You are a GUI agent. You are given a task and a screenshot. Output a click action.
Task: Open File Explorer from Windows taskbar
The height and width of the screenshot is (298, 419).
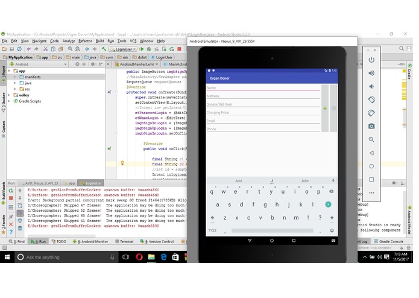151,257
